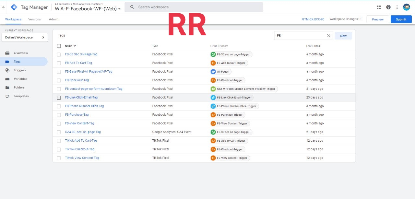Click the FB-30 sec on page-Trigger timer chip
Screen dimensions: 415x199
[231, 54]
